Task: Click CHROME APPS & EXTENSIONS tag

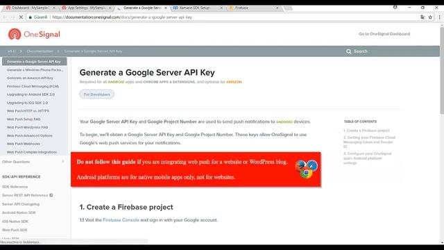Action: coord(169,82)
